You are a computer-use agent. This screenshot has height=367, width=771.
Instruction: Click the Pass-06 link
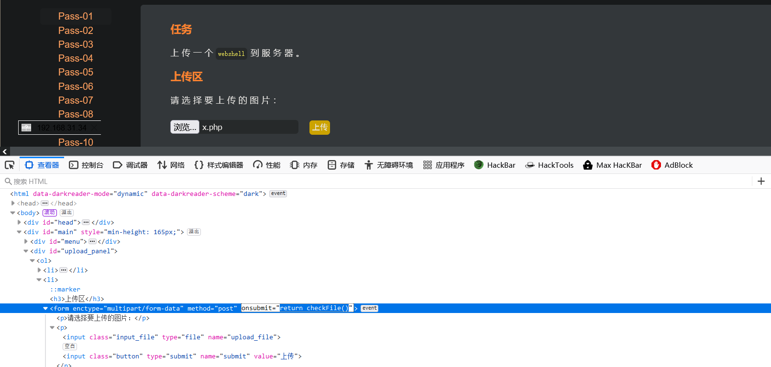(76, 86)
